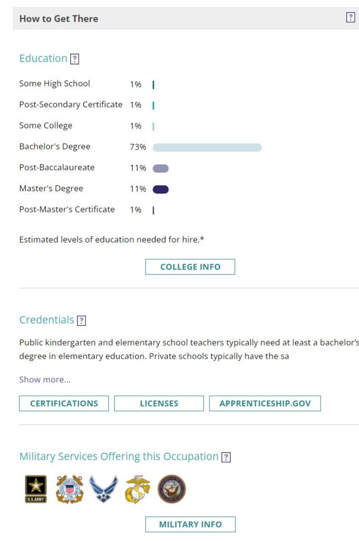The height and width of the screenshot is (541, 359).
Task: Open help icon beside Credentials heading
Action: [81, 321]
